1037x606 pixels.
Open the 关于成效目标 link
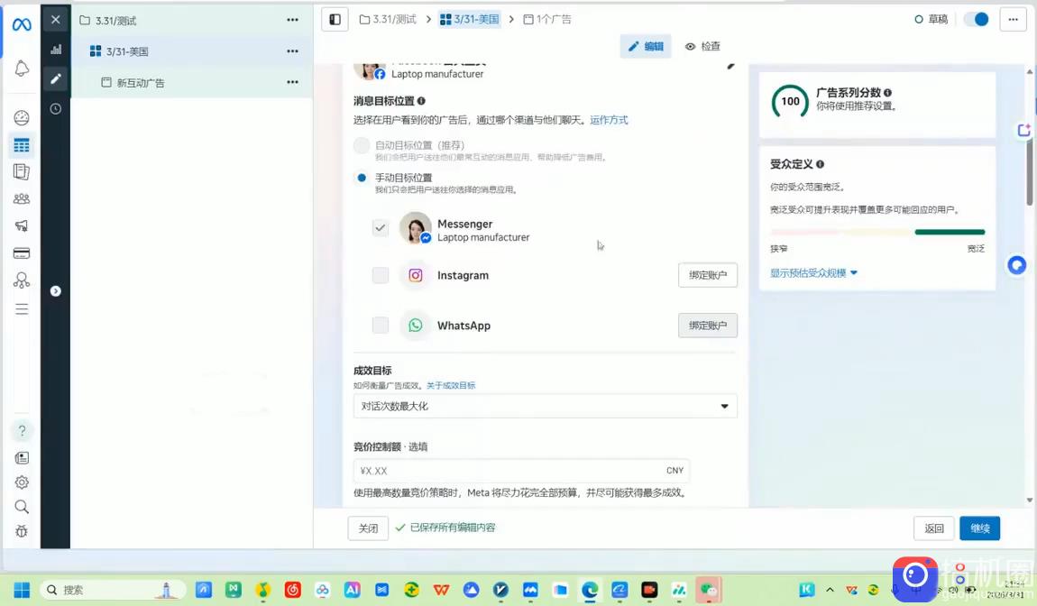coord(450,386)
